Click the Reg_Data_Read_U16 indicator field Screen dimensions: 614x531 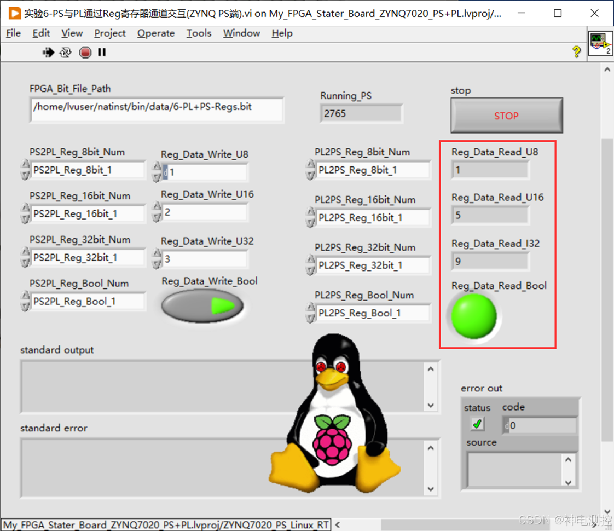[490, 215]
